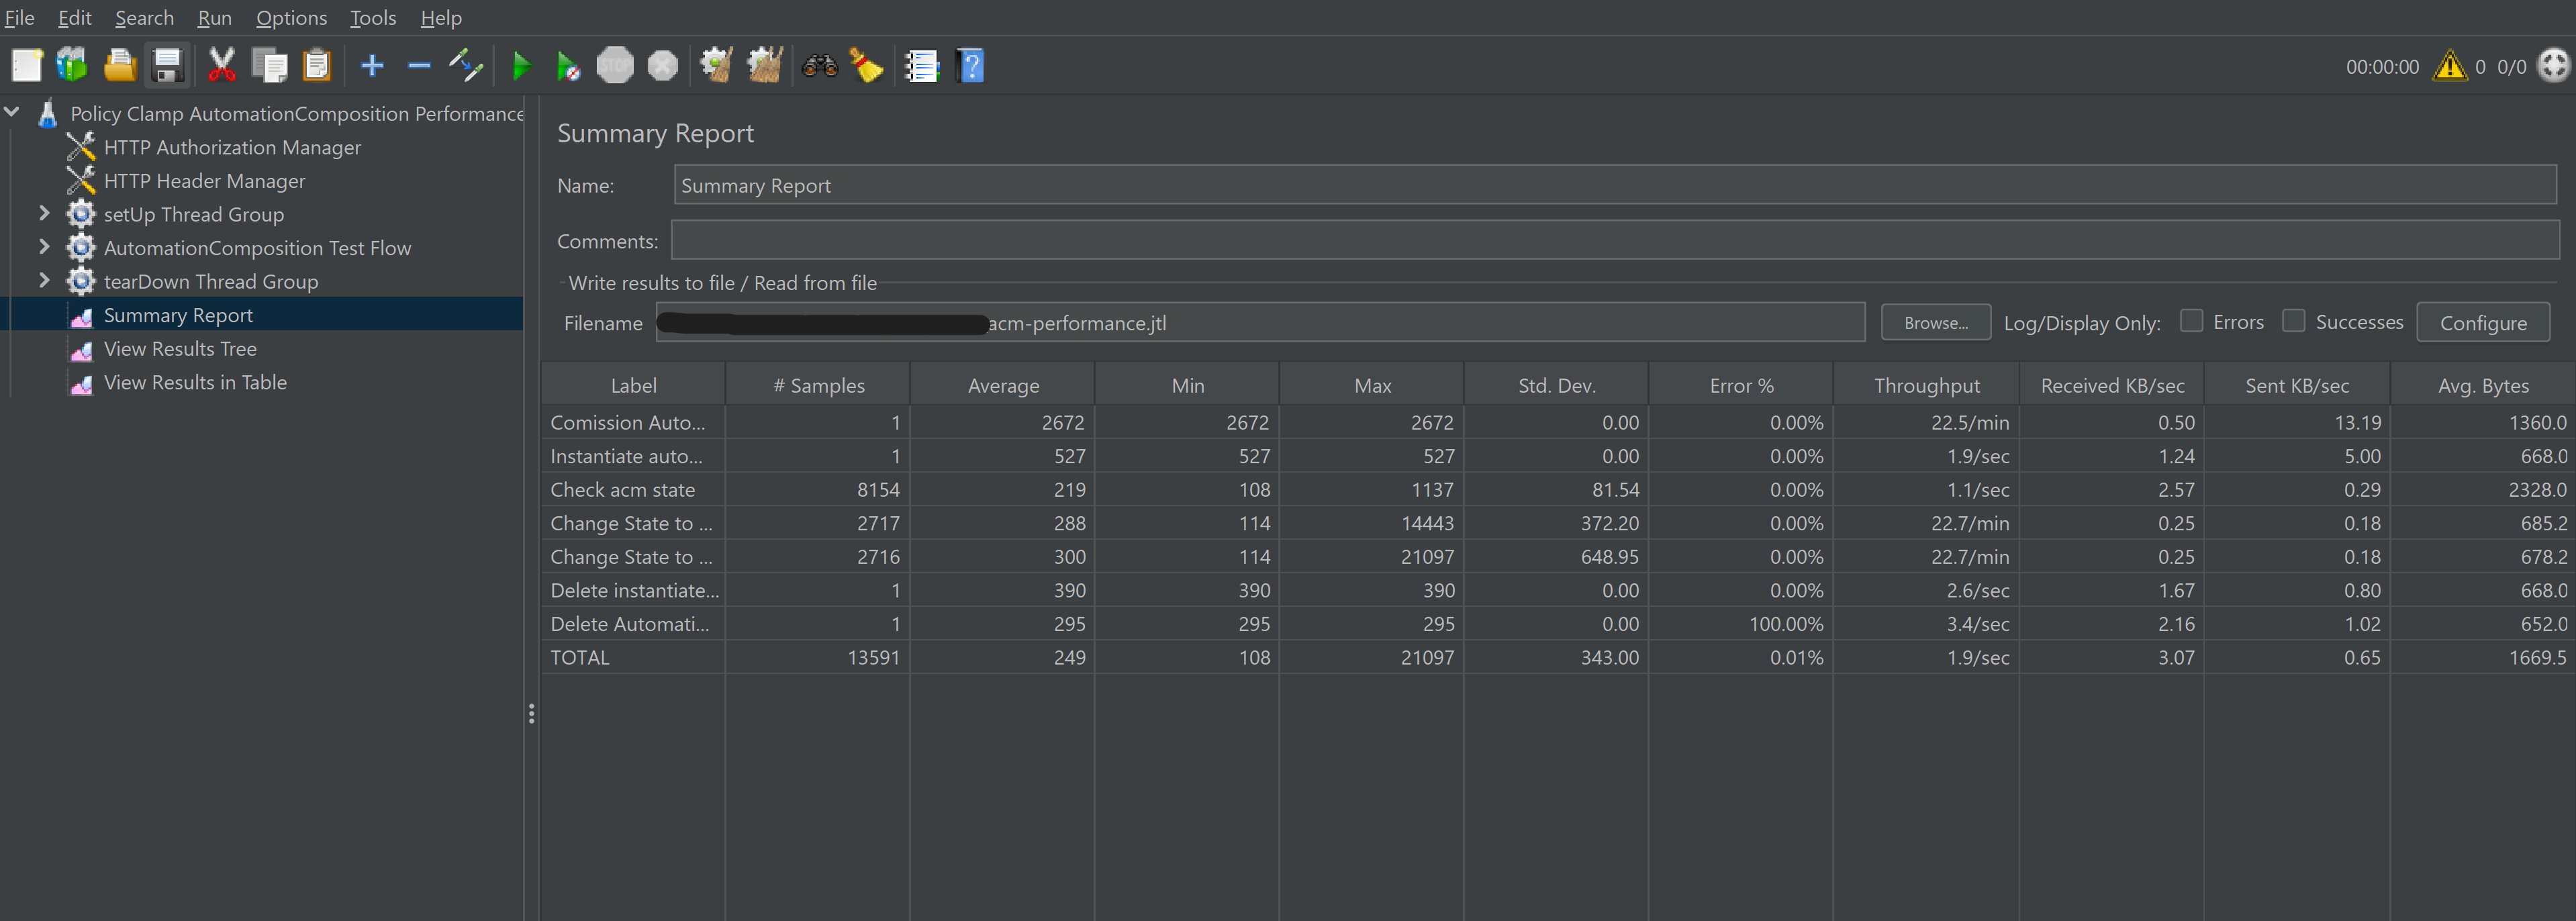The image size is (2576, 921).
Task: Click the Configure button
Action: point(2483,322)
